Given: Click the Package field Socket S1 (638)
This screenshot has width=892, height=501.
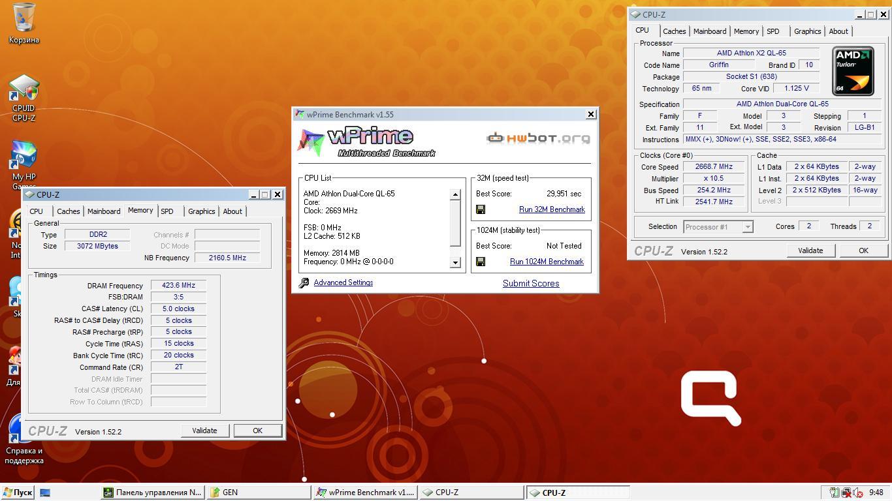Looking at the screenshot, I should pos(751,76).
